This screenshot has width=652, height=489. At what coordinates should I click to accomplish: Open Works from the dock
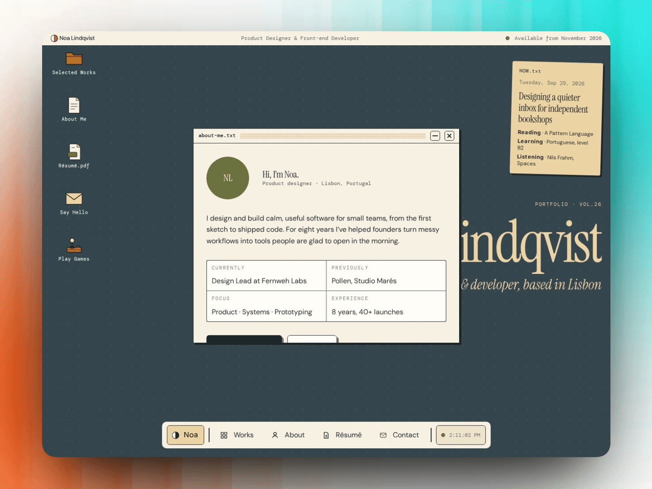237,435
